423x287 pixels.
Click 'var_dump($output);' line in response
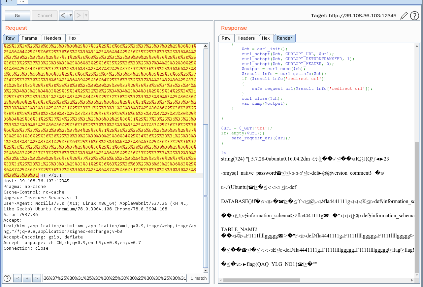click(x=265, y=103)
